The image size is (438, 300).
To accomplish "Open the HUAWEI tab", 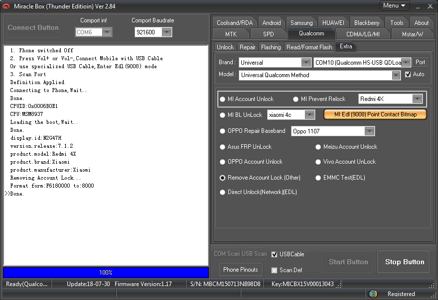I will pos(333,23).
